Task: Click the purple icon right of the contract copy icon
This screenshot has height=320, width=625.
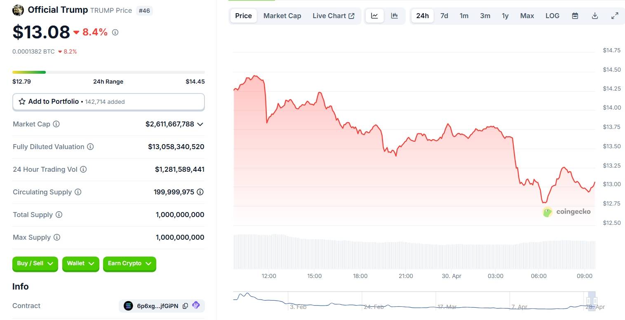Action: pos(196,305)
